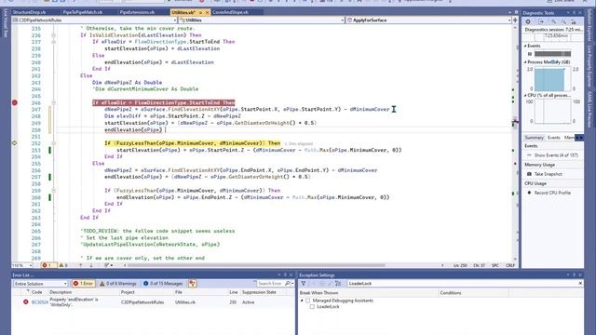Collapse the CPU section in Diagnostic Tools
Image resolution: width=596 pixels, height=335 pixels.
tap(525, 95)
